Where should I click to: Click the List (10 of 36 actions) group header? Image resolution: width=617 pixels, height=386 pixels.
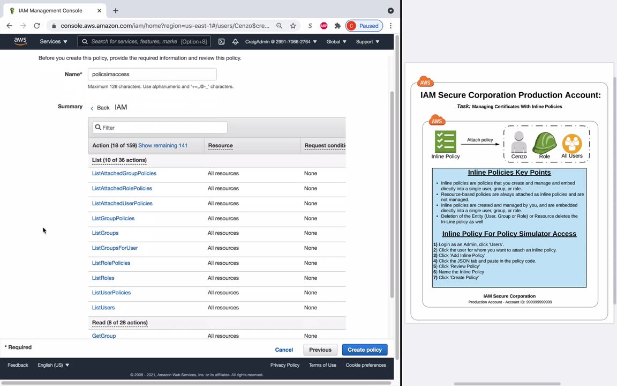point(119,160)
